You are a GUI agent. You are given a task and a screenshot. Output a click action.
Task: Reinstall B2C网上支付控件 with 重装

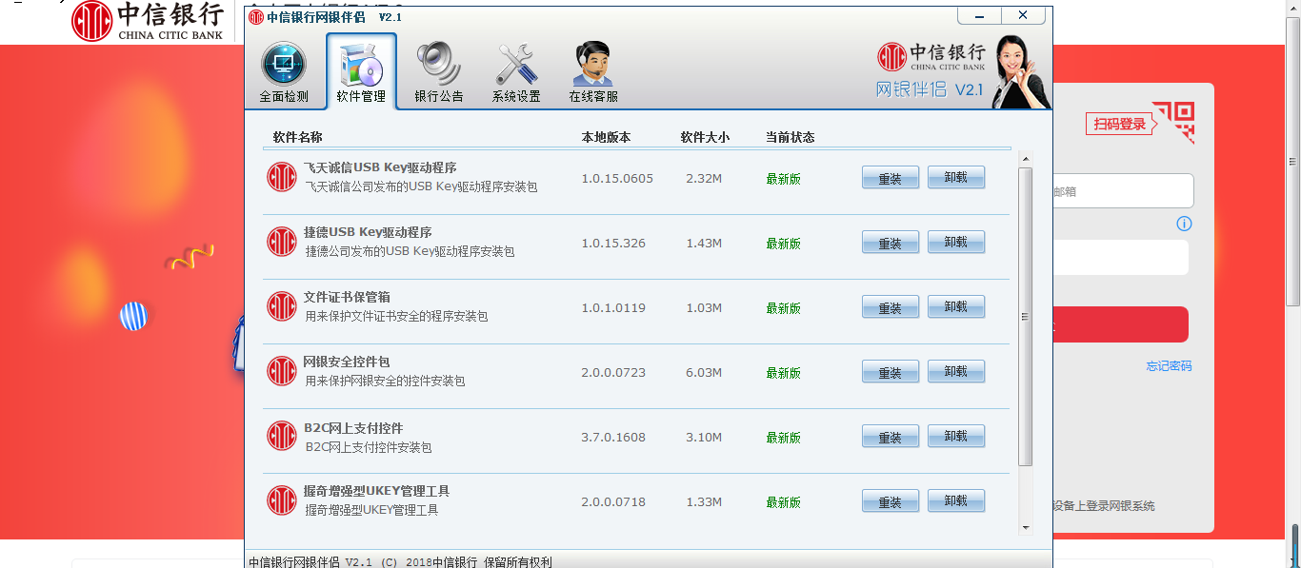[x=891, y=437]
